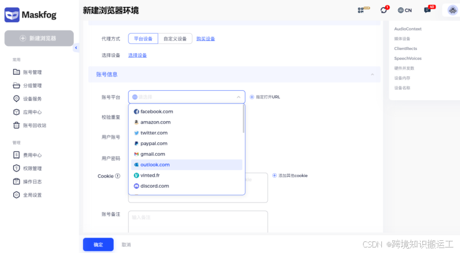Click the 分组管理 open-folder icon
460x253 pixels.
pos(17,85)
